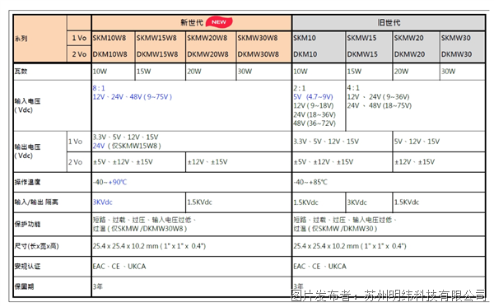
Task: Click the 瓦数 row label
Action: 21,72
